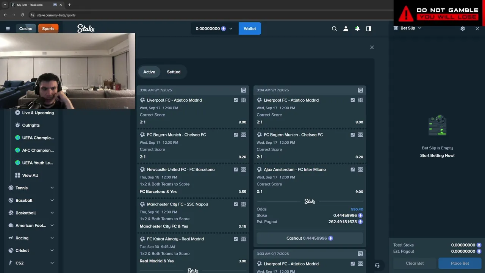Go back in browser history
This screenshot has height=273, width=485.
(x=5, y=15)
